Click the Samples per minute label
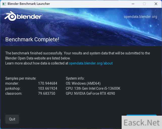Screen dimensions: 162x129 tap(21, 78)
